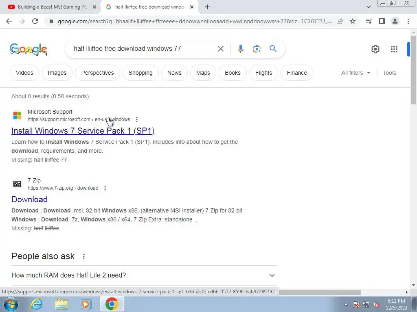Open more options for 7-Zip result
This screenshot has height=312, width=417.
105,188
